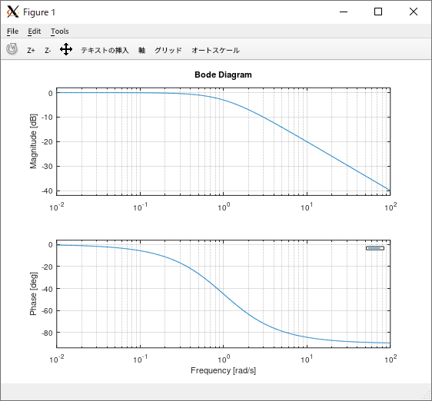The height and width of the screenshot is (401, 432).
Task: Click テキストの挿入 insert text button
Action: coord(105,51)
